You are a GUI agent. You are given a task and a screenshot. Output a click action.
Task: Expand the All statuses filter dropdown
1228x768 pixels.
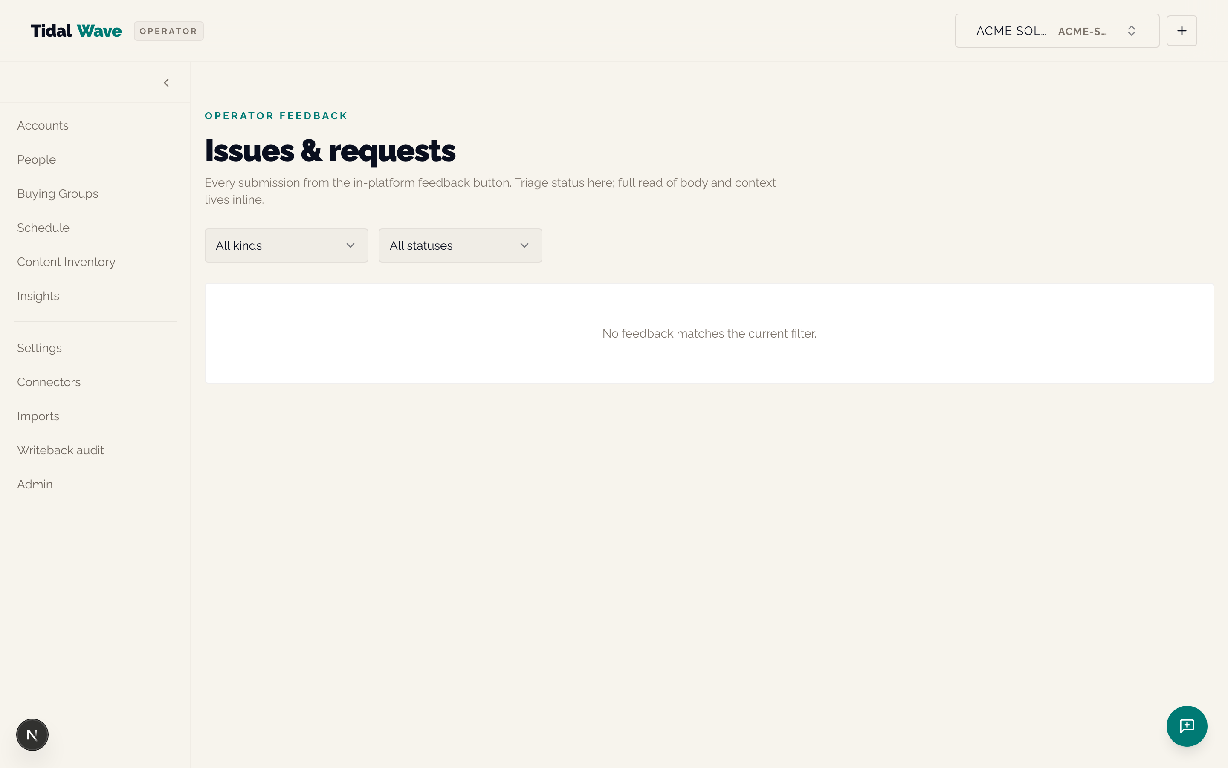(460, 246)
